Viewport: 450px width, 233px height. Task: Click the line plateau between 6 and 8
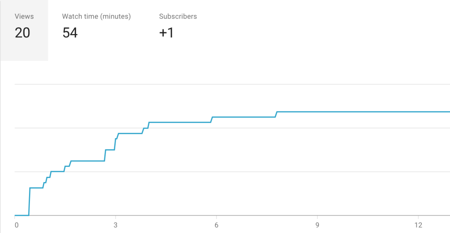(x=244, y=117)
